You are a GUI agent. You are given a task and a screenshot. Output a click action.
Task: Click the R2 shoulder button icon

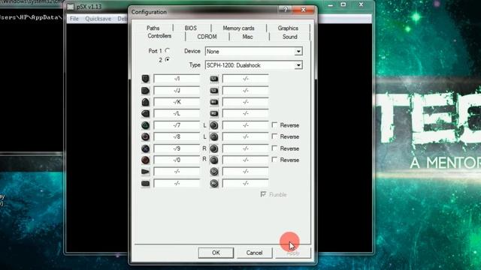(214, 113)
